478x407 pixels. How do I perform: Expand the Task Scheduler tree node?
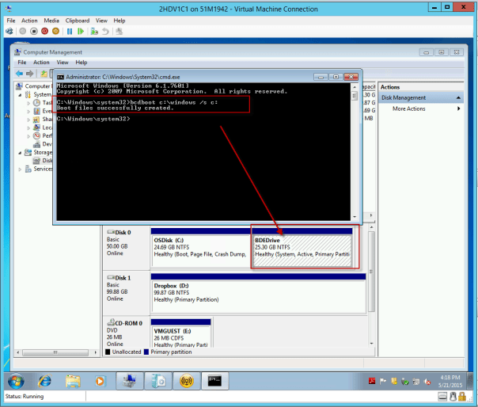tap(28, 103)
